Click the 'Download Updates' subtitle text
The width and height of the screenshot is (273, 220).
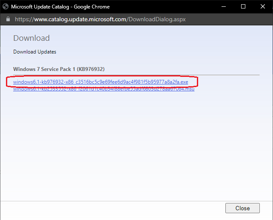click(34, 52)
